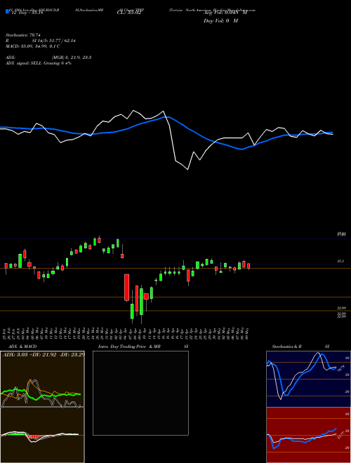Click the Stochastics & RSI panel title
The image size is (351, 463).
point(300,347)
